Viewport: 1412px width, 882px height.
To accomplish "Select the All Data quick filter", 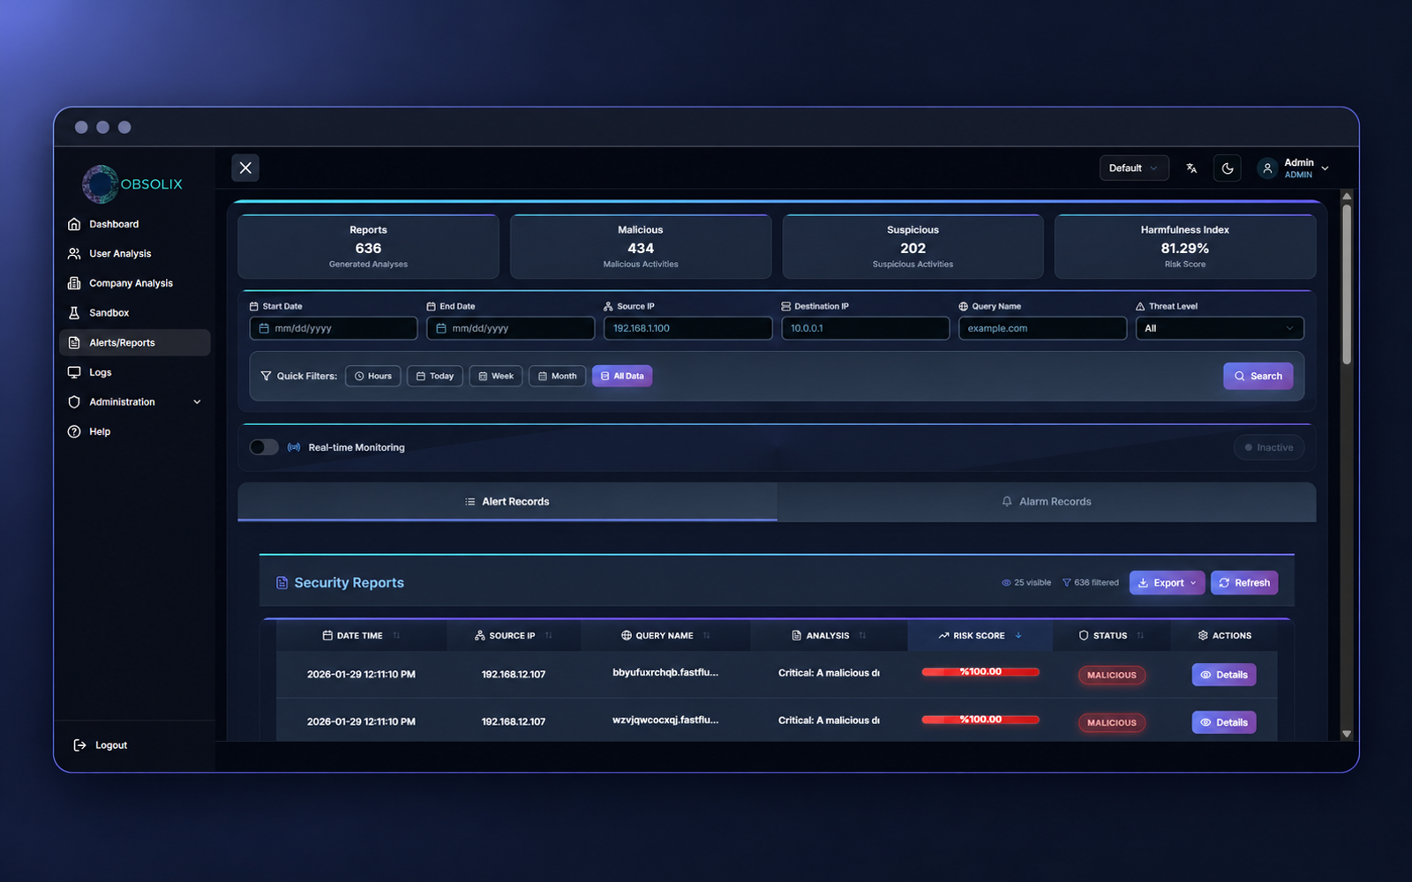I will (x=622, y=376).
